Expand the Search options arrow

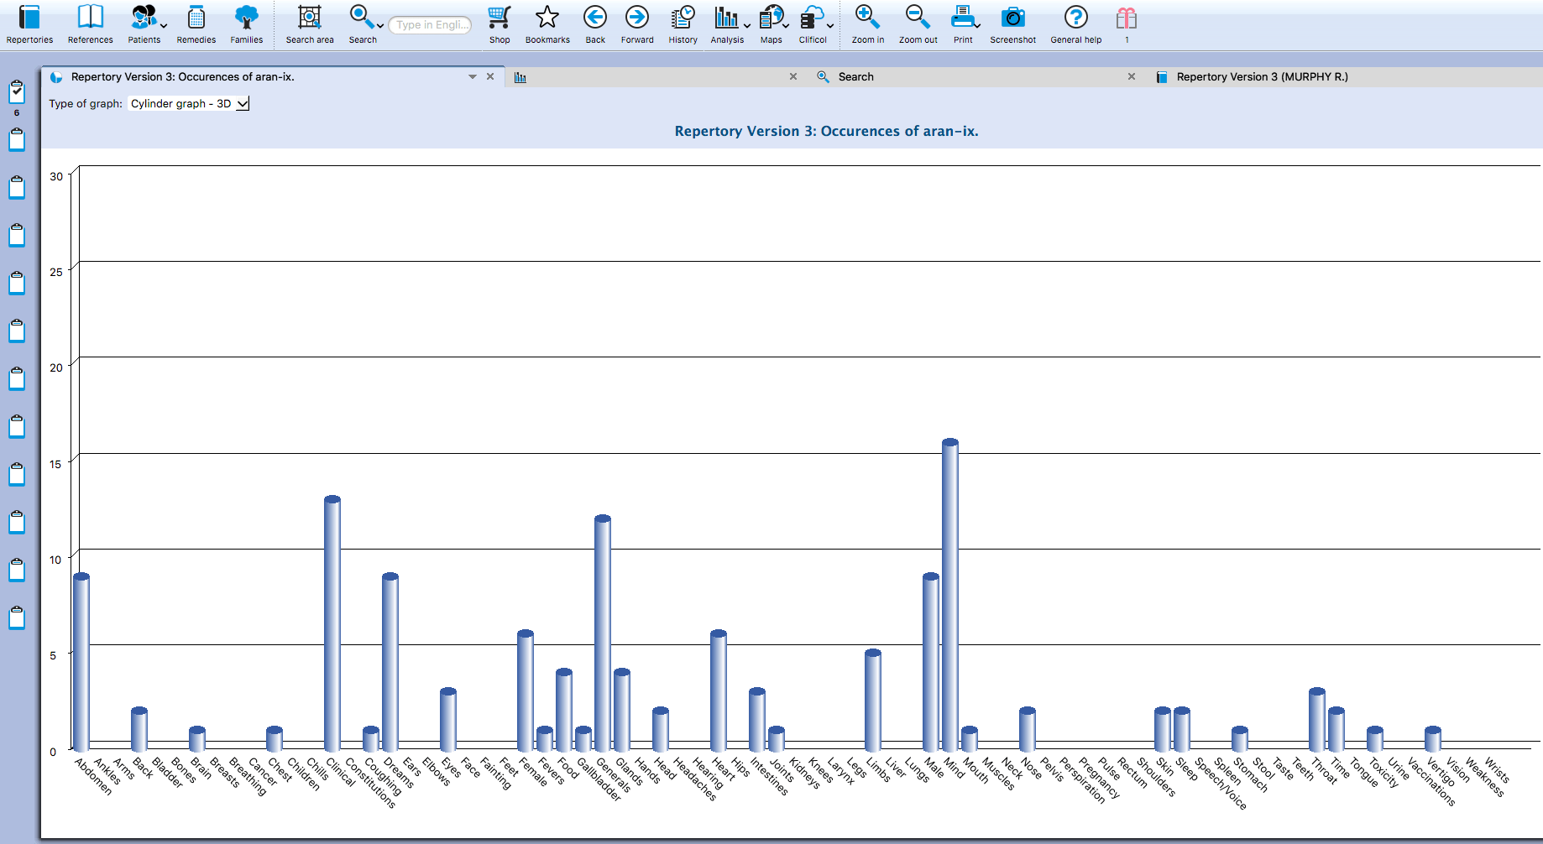click(380, 26)
